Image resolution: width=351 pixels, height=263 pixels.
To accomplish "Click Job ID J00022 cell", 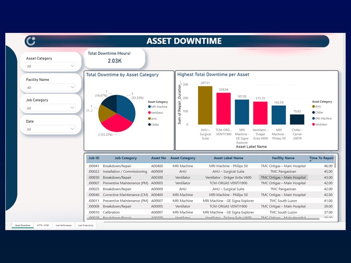I will click(x=94, y=171).
